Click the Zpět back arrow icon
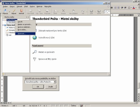Screen dimensions: 140x107 [91, 11]
